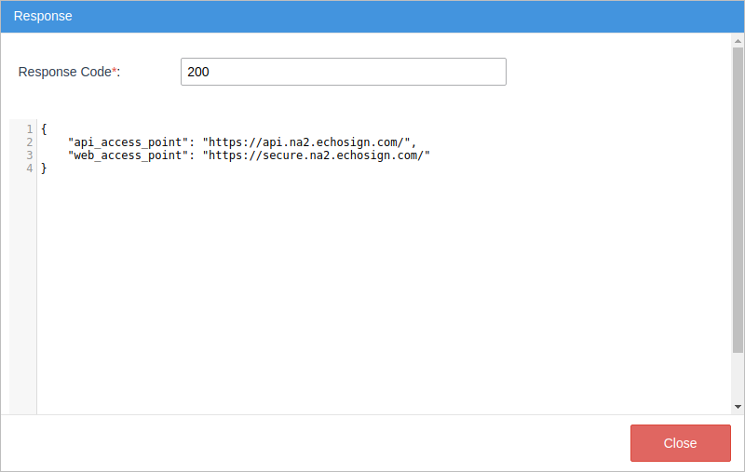This screenshot has height=472, width=745.
Task: Place cursor at the closing curly brace
Action: click(44, 169)
